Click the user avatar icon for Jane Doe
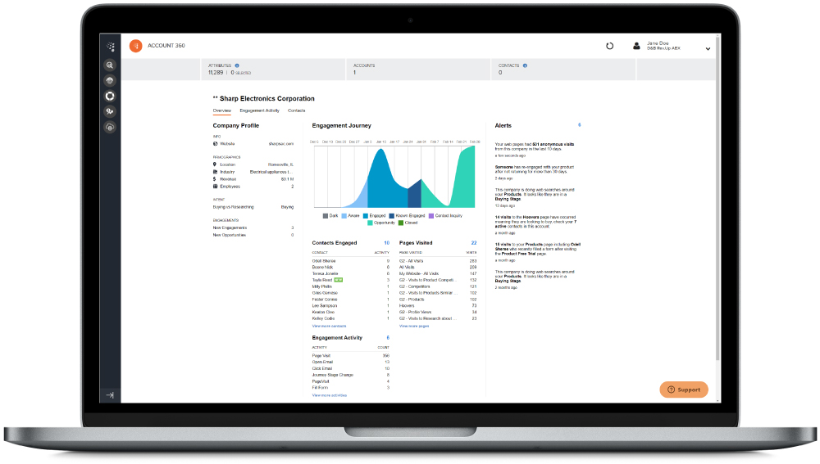The width and height of the screenshot is (820, 464). coord(636,46)
